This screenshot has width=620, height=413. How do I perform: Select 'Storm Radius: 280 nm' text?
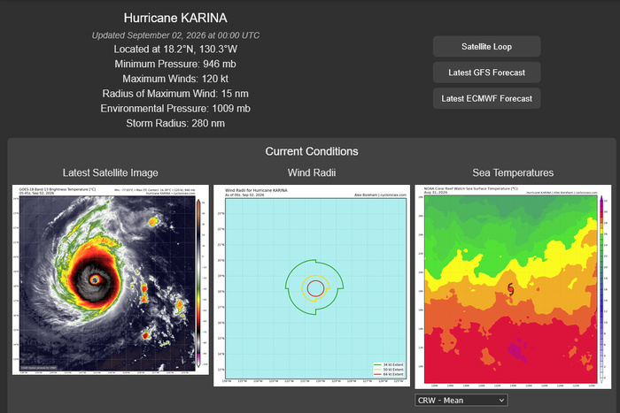[175, 123]
